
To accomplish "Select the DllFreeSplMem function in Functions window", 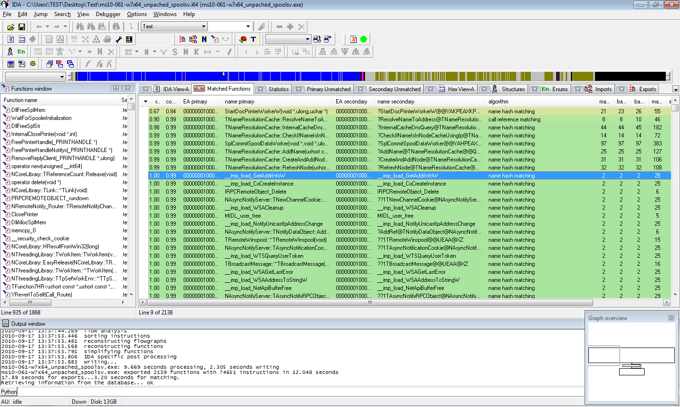I will [x=28, y=110].
